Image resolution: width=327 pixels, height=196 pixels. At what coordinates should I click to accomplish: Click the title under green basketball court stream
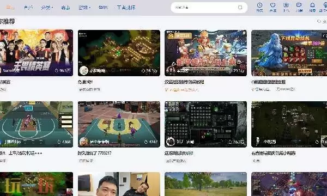tap(21, 153)
